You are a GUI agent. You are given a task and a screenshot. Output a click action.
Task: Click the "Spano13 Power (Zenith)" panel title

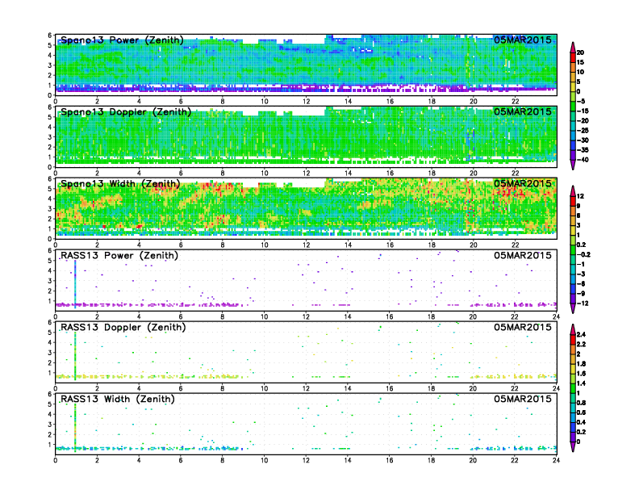click(123, 40)
